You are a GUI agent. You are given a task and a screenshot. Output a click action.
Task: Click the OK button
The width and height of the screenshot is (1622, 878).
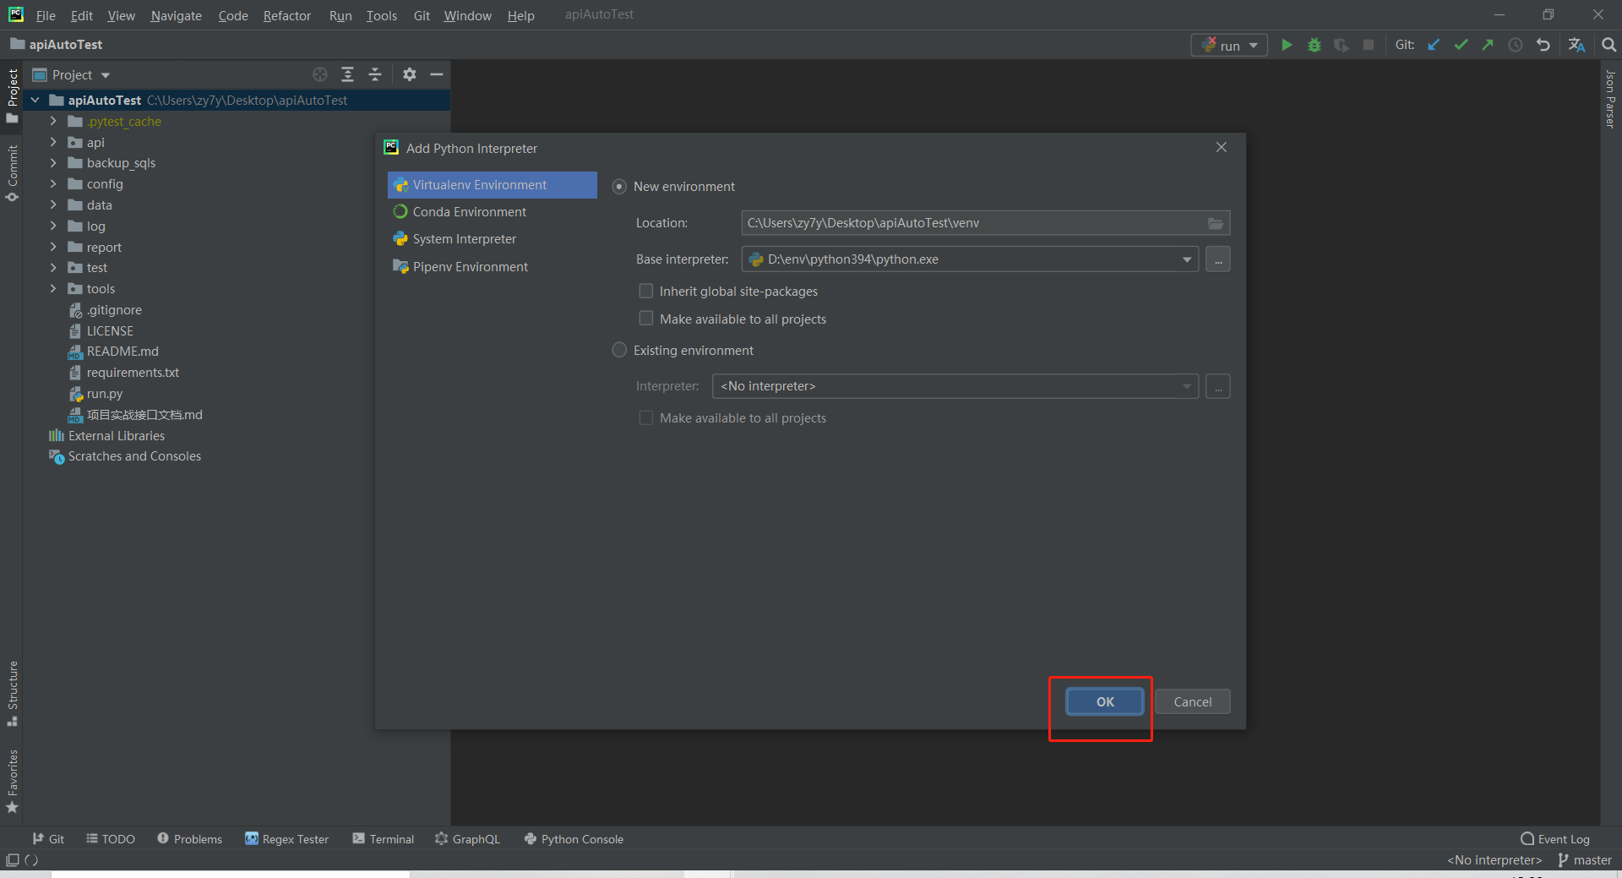coord(1104,701)
